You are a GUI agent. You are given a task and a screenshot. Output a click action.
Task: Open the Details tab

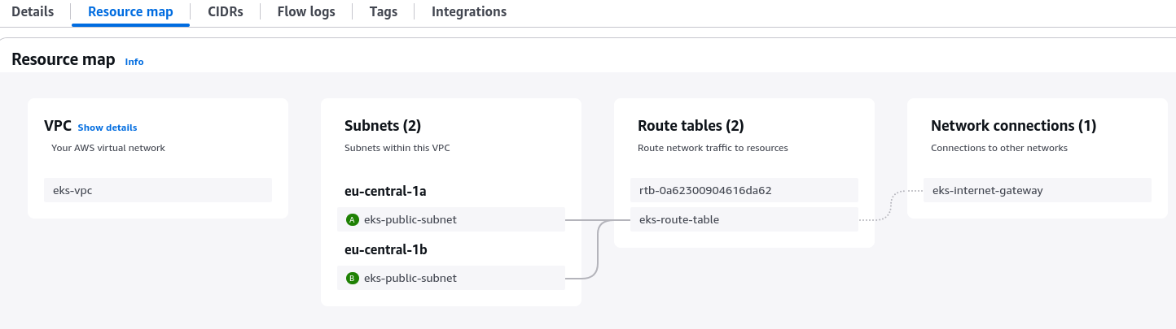(33, 12)
